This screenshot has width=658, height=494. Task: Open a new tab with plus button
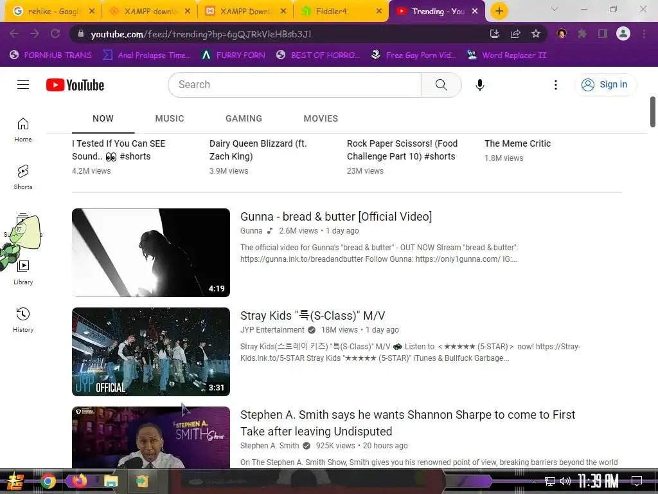[x=499, y=12]
